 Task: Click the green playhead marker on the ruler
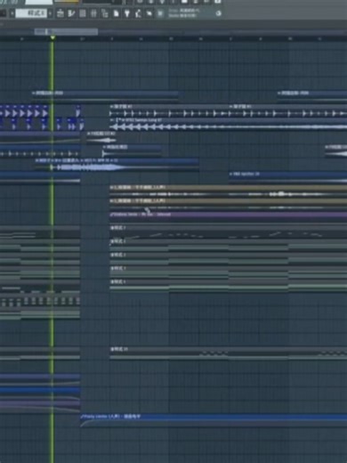coord(52,38)
